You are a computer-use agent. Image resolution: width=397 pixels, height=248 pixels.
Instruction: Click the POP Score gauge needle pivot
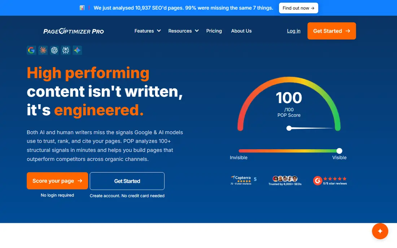[x=289, y=128]
